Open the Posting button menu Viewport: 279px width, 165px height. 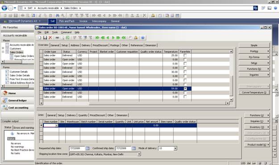tap(254, 51)
